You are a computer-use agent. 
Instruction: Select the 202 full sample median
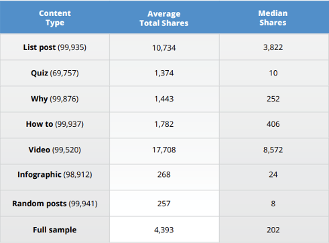(273, 230)
